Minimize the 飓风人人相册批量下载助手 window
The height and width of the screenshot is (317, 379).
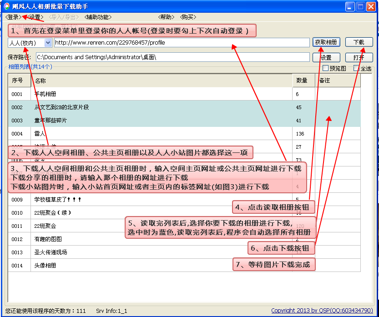point(350,6)
